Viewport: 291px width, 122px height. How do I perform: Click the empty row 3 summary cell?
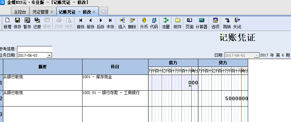coord(43,114)
